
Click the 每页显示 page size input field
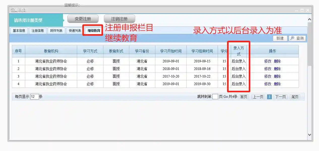pos(35,96)
